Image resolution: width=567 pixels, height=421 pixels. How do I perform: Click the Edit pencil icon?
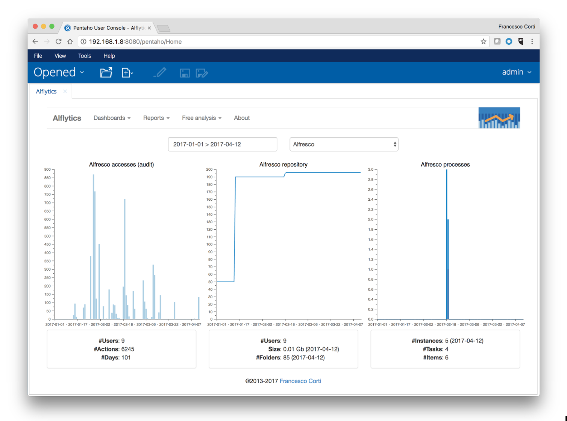(x=160, y=72)
